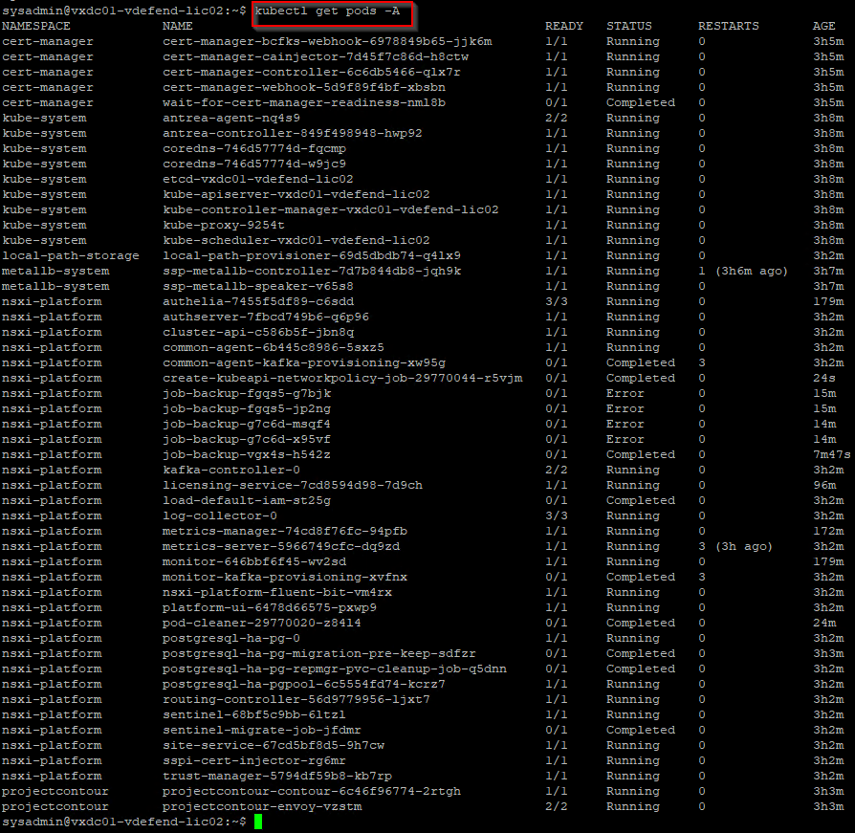Select pod pod-cleaner-29770020-z8414

point(262,623)
